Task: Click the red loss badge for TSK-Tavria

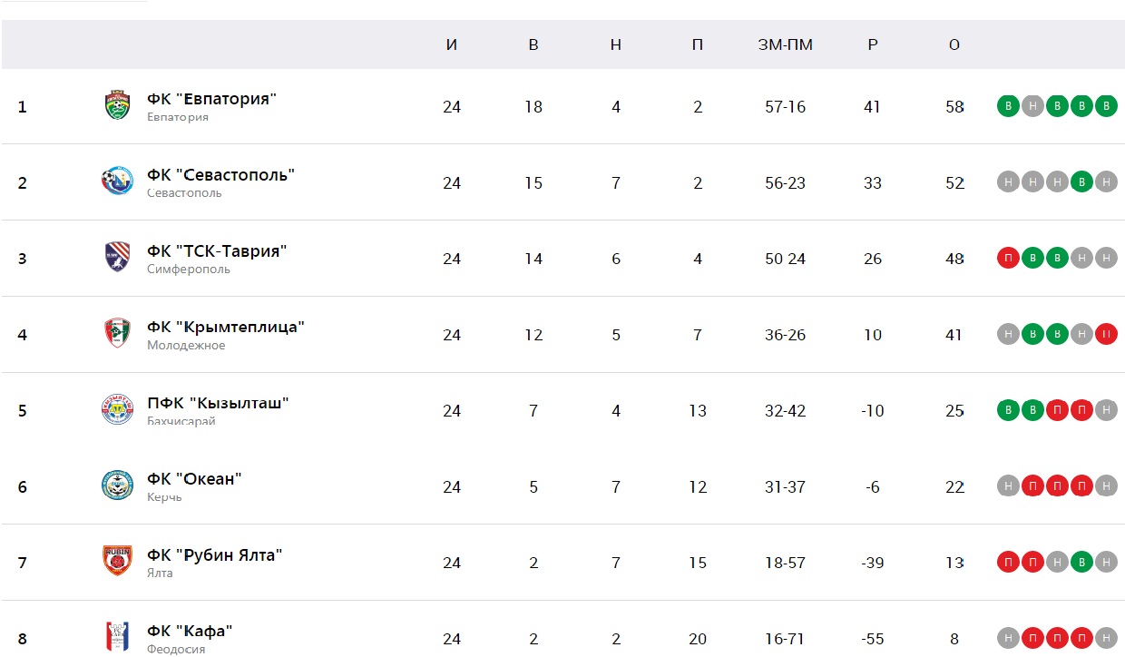Action: [1007, 259]
